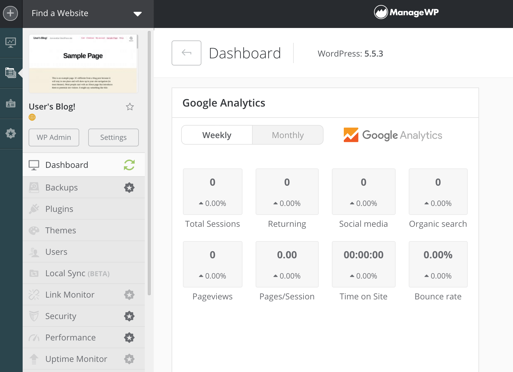Click the orange globe icon under User's Blog
Screen dimensions: 513x372
pos(32,117)
